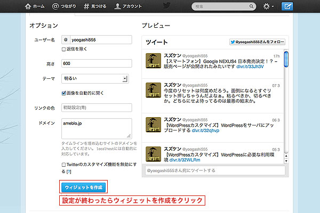320x213 pixels.
Task: Click the ツイート heading in preview
Action: click(x=156, y=42)
